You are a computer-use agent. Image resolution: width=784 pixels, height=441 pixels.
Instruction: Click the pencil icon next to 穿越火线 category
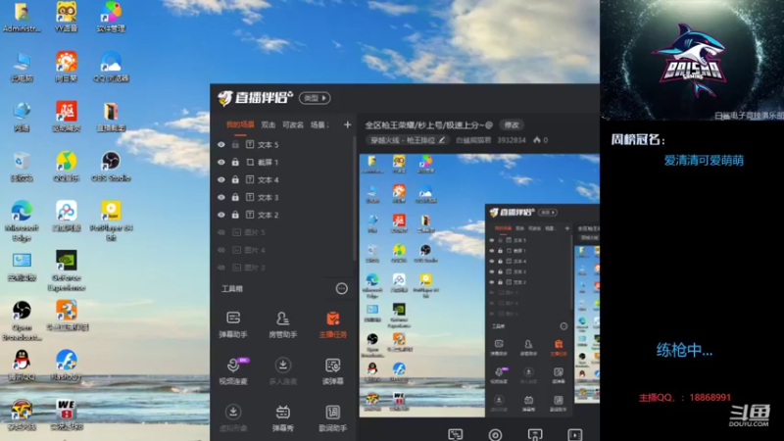tap(442, 140)
